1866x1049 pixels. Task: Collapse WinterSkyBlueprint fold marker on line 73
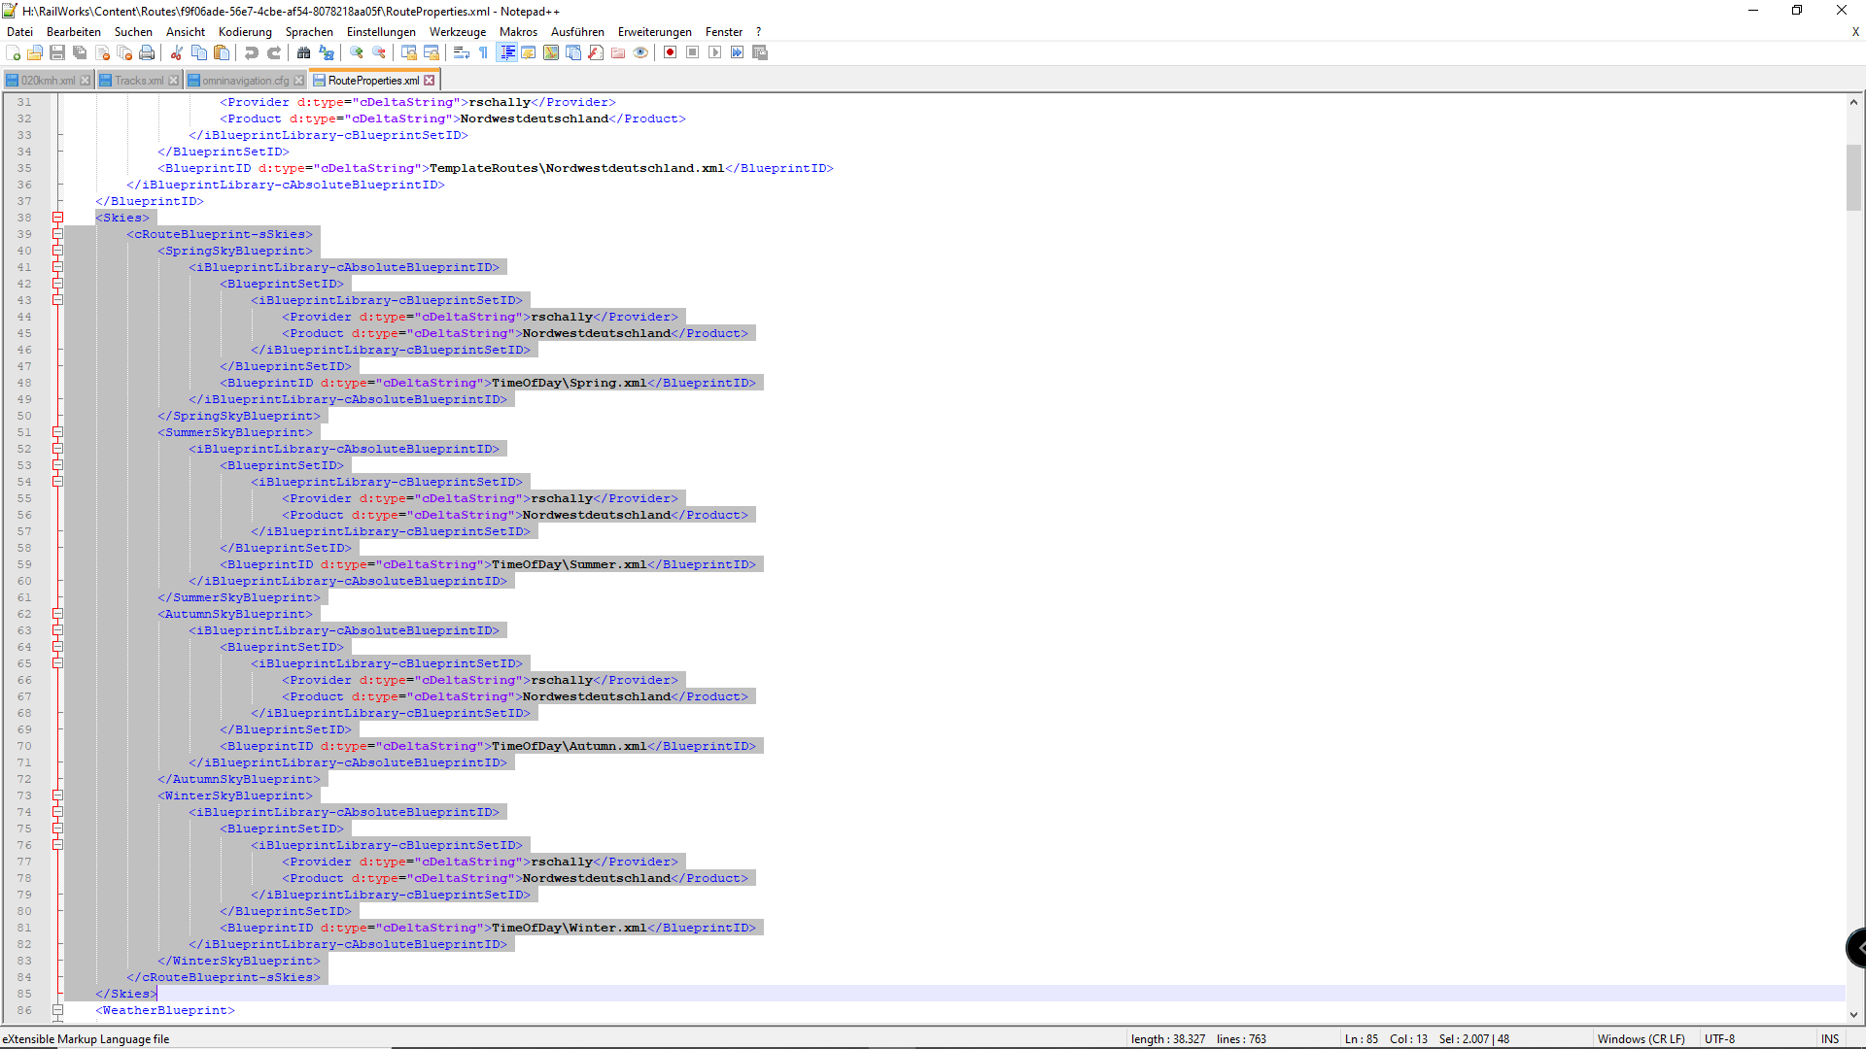[x=57, y=795]
